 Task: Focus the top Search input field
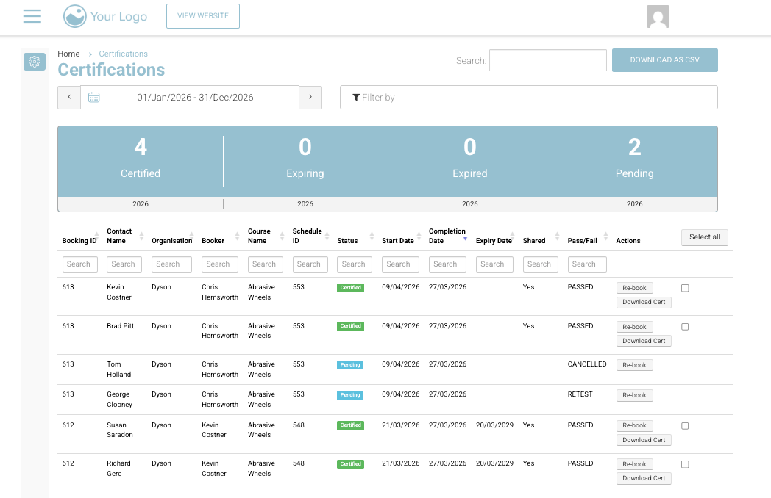(x=547, y=60)
